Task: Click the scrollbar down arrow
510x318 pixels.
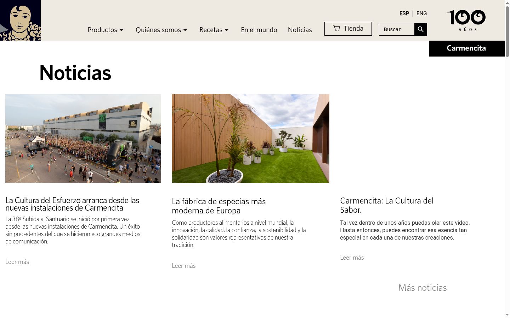Action: 507,315
